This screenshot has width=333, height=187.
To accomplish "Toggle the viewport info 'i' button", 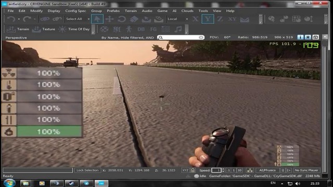I will [x=300, y=37].
